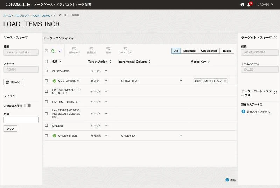The image size is (280, 188).
Task: Select the All filter tab
Action: click(x=176, y=51)
